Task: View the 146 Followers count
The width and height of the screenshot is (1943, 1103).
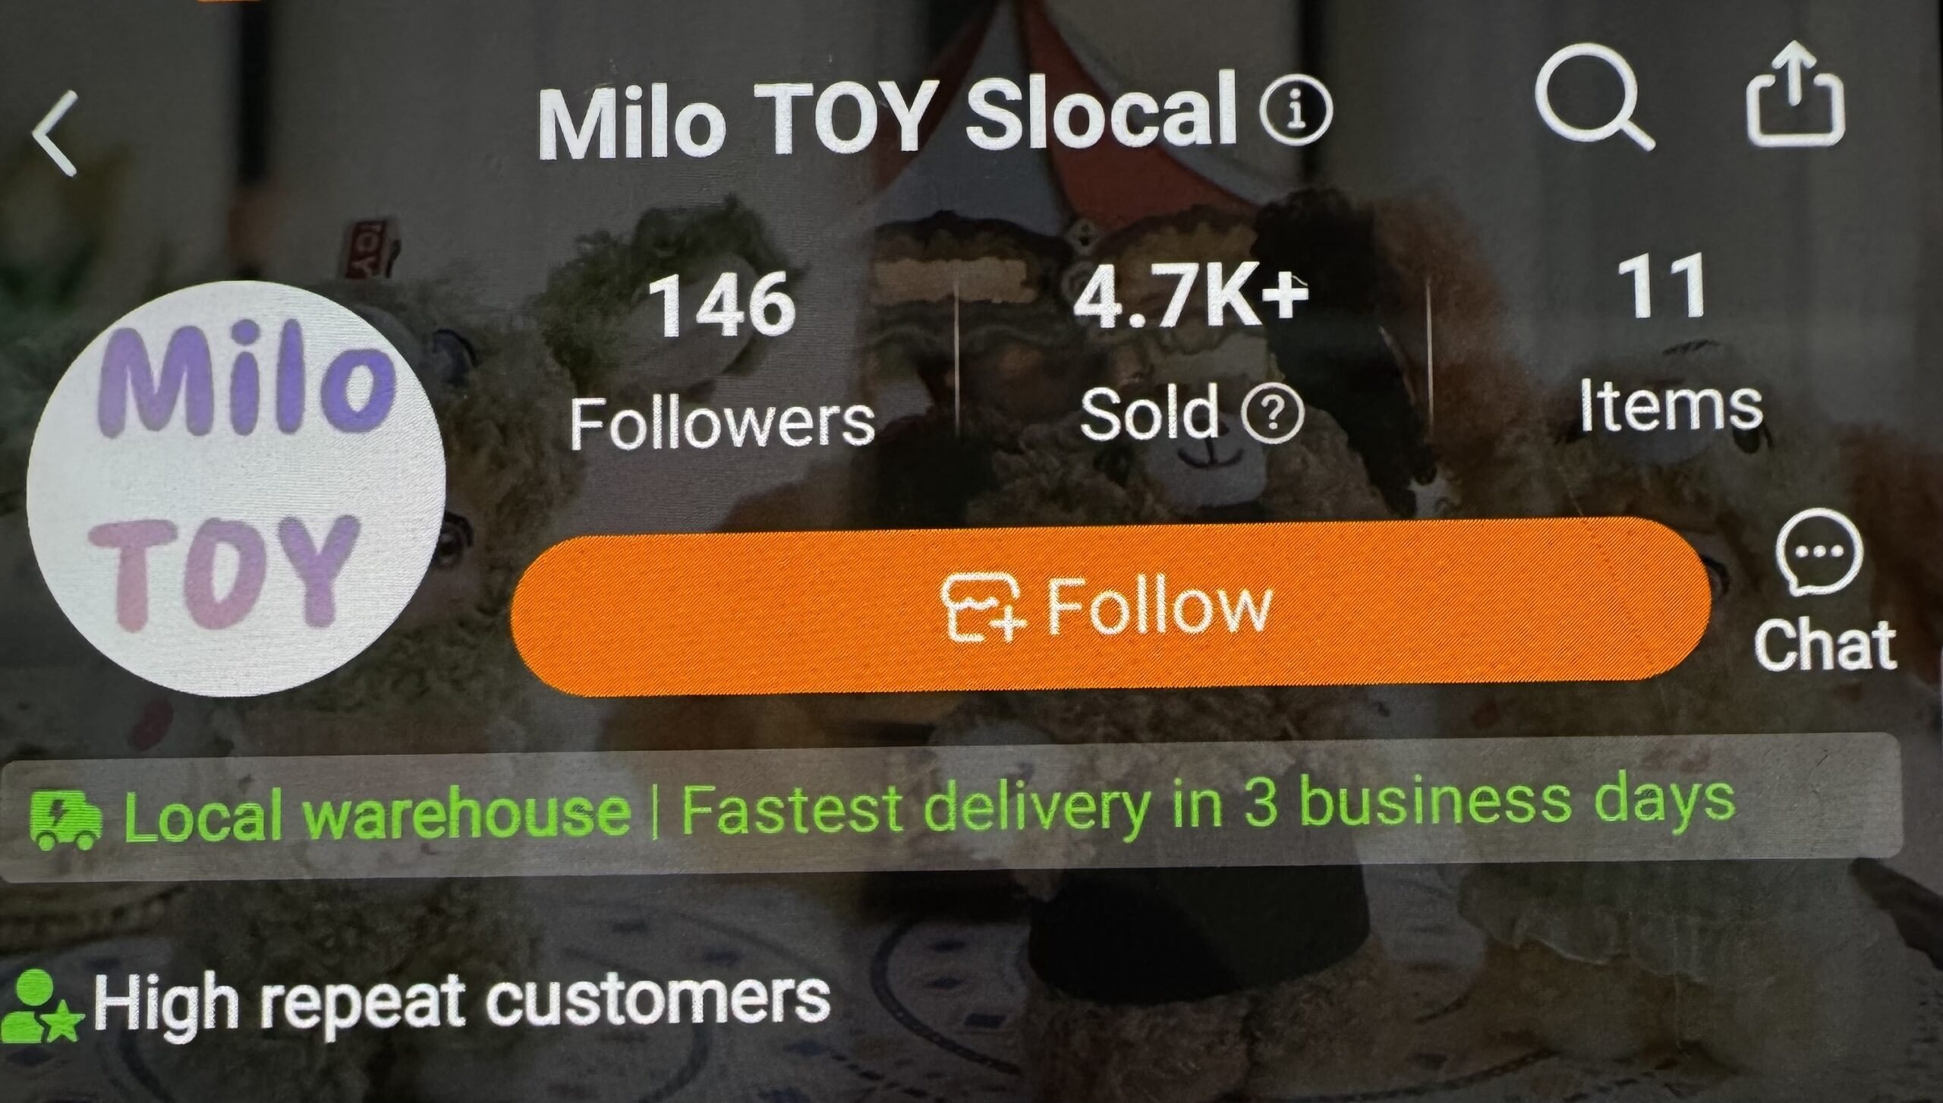Action: click(723, 360)
